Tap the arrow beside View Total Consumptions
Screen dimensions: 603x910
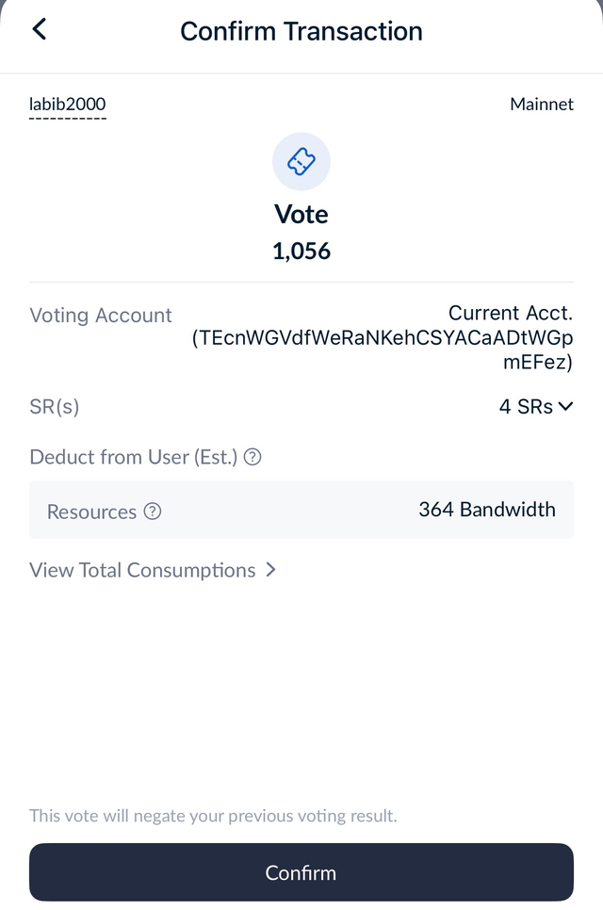point(270,570)
